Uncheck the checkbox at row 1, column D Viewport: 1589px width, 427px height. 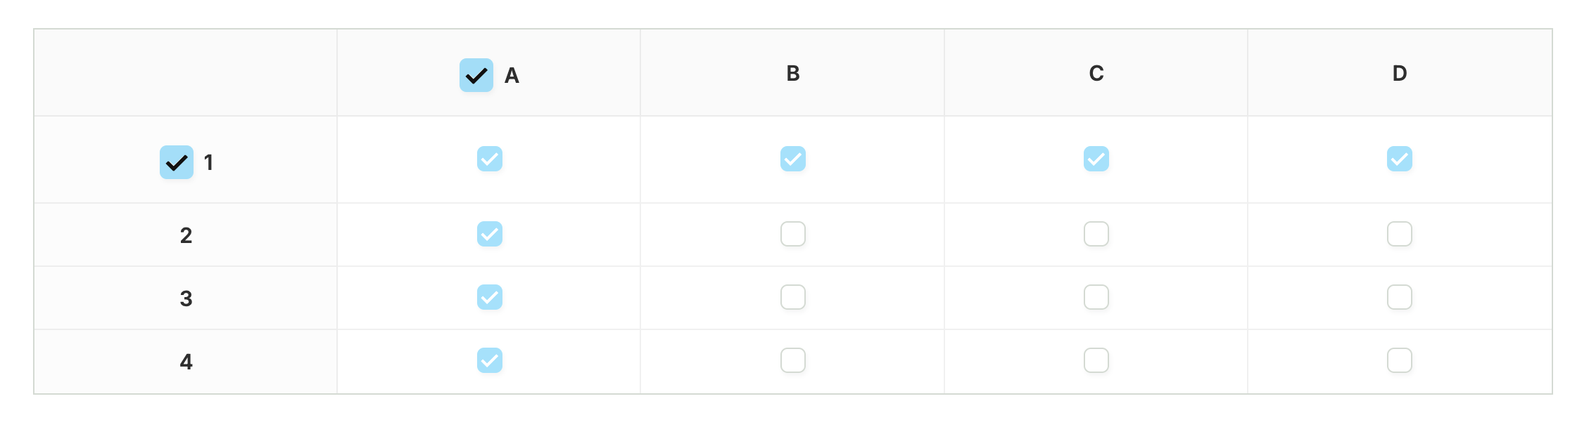click(x=1400, y=159)
